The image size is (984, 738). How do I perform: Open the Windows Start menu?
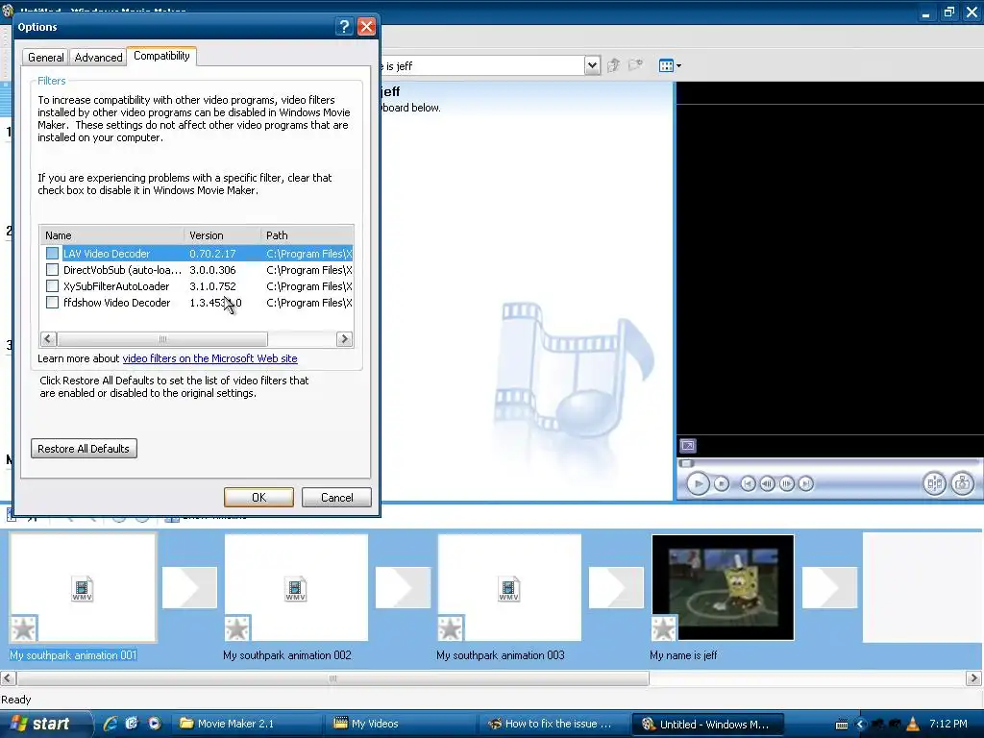tap(44, 724)
